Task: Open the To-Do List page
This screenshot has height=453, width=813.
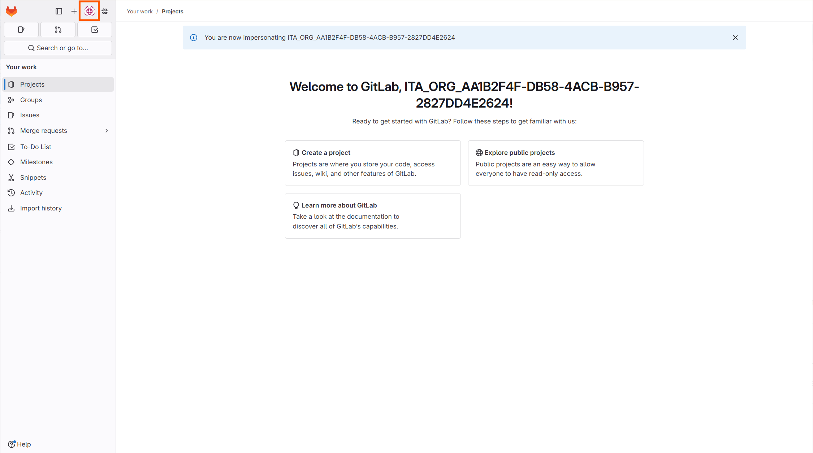Action: [36, 147]
